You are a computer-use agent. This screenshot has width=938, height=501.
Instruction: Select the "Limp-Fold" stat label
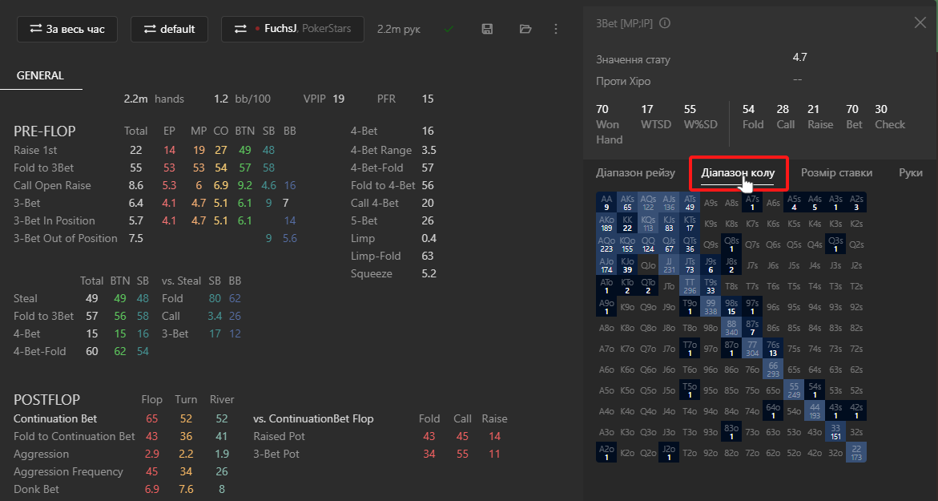(x=375, y=257)
